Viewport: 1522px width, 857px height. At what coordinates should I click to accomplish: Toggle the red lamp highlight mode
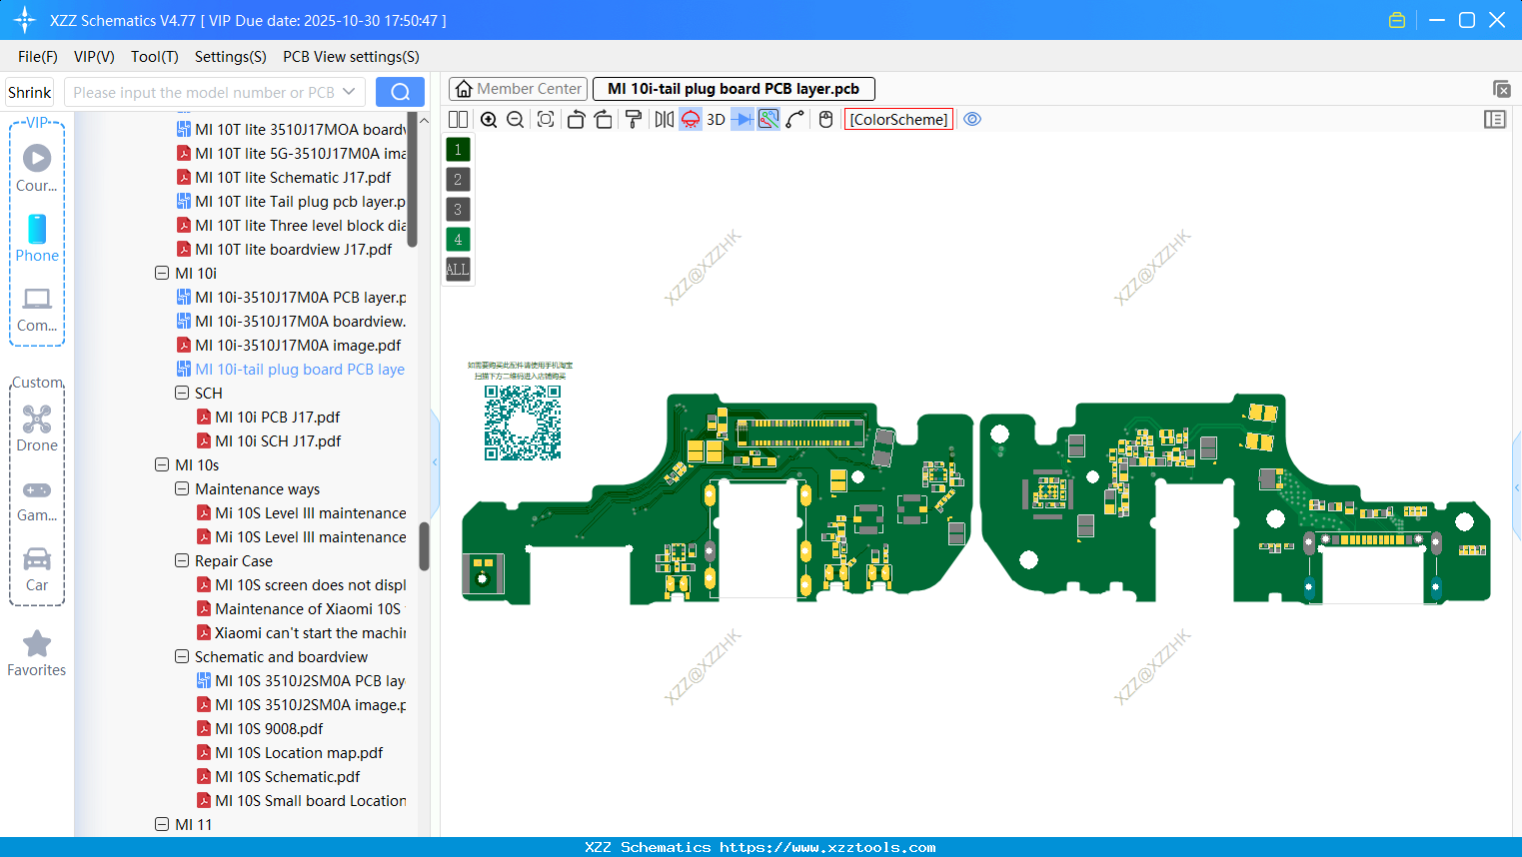tap(690, 119)
